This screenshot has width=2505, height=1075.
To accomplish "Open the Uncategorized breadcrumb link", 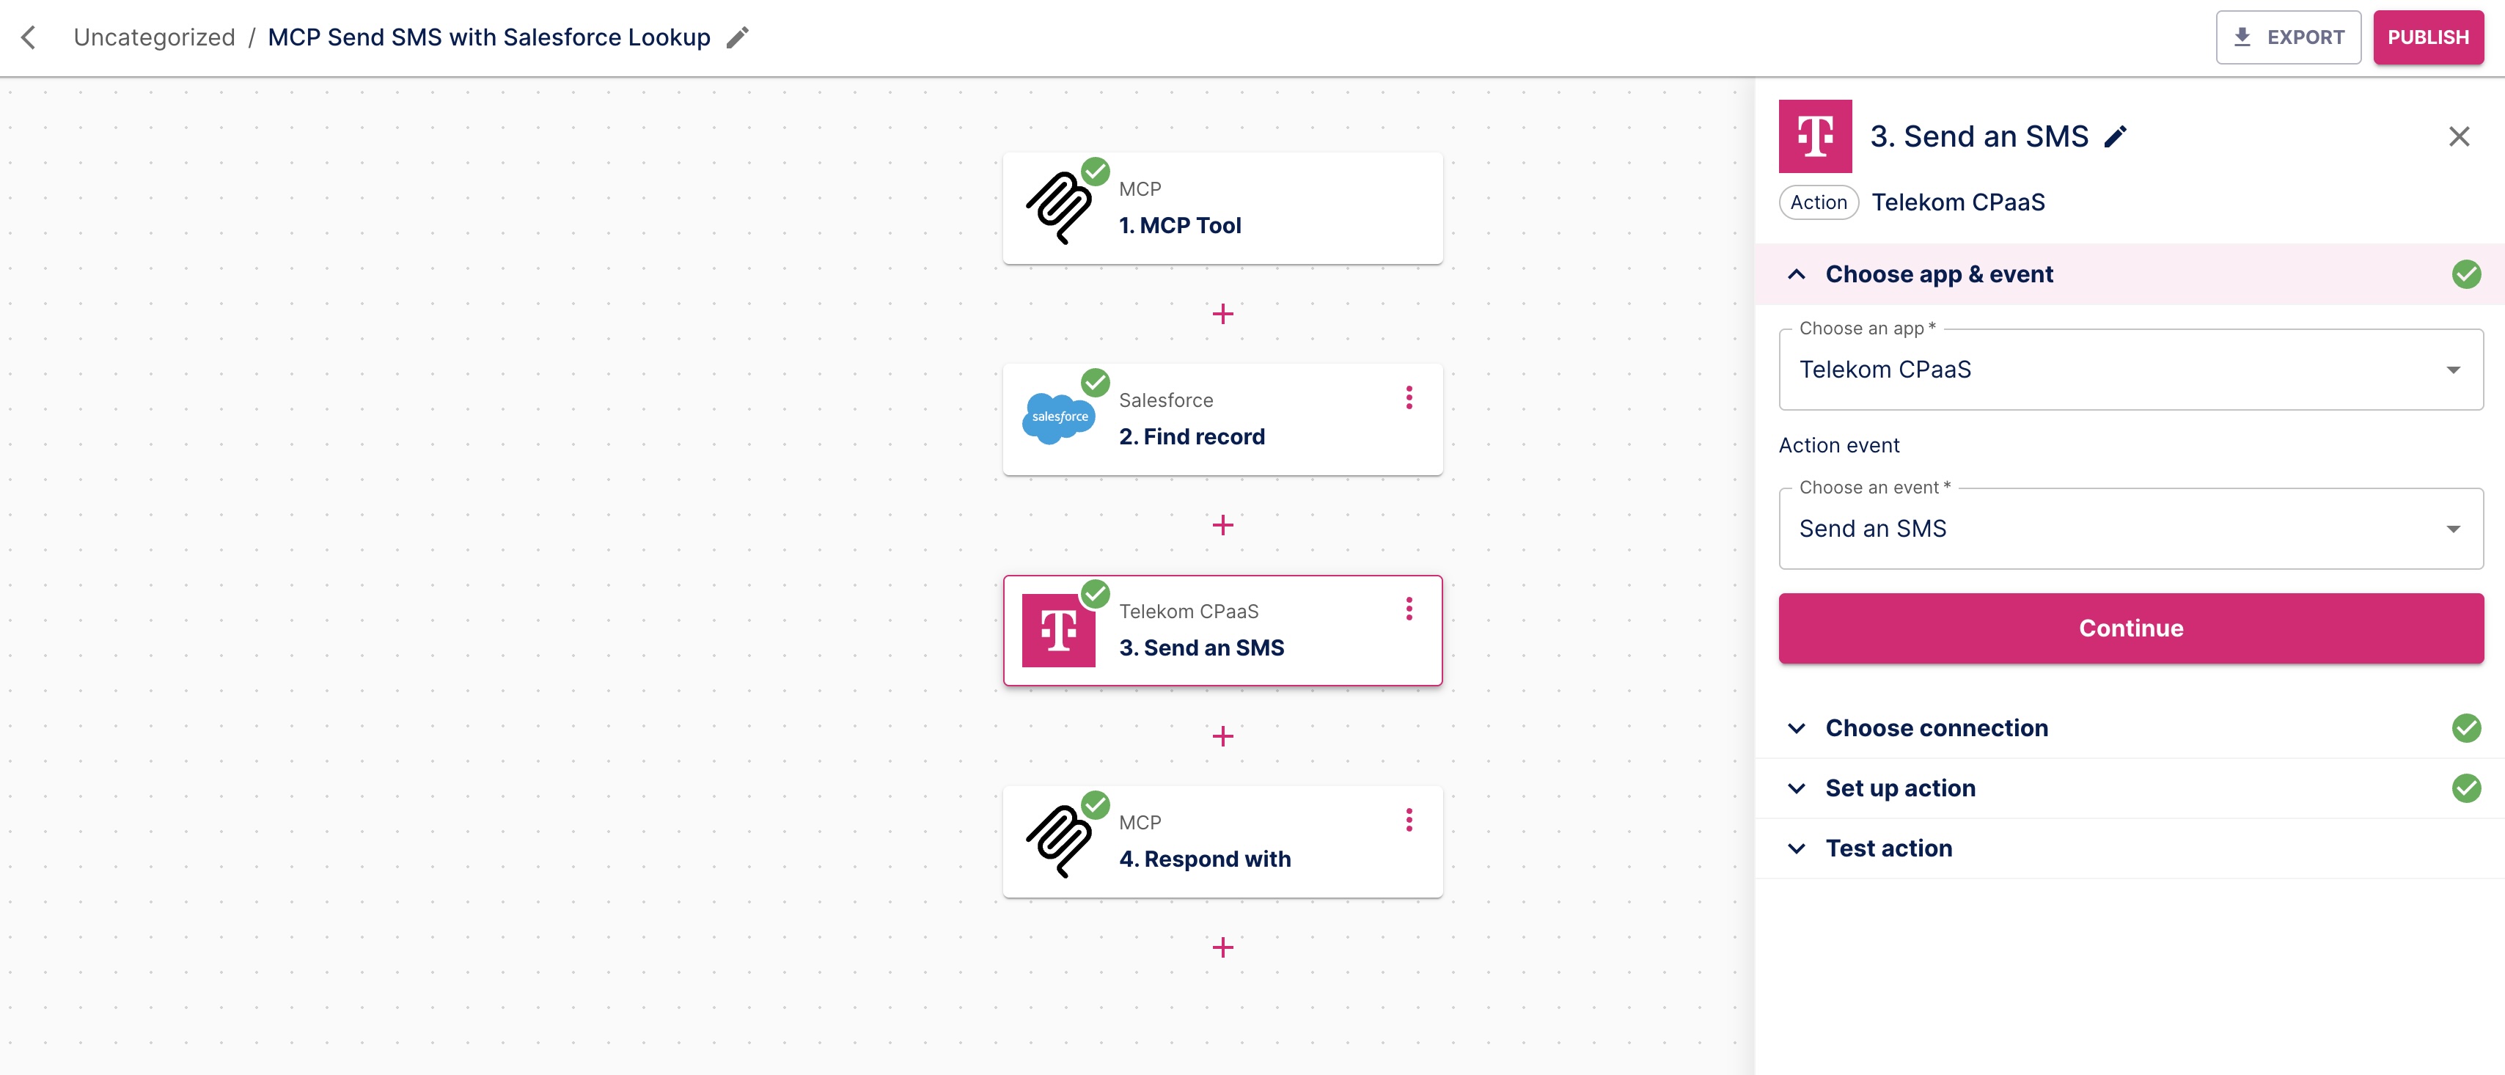I will 155,36.
